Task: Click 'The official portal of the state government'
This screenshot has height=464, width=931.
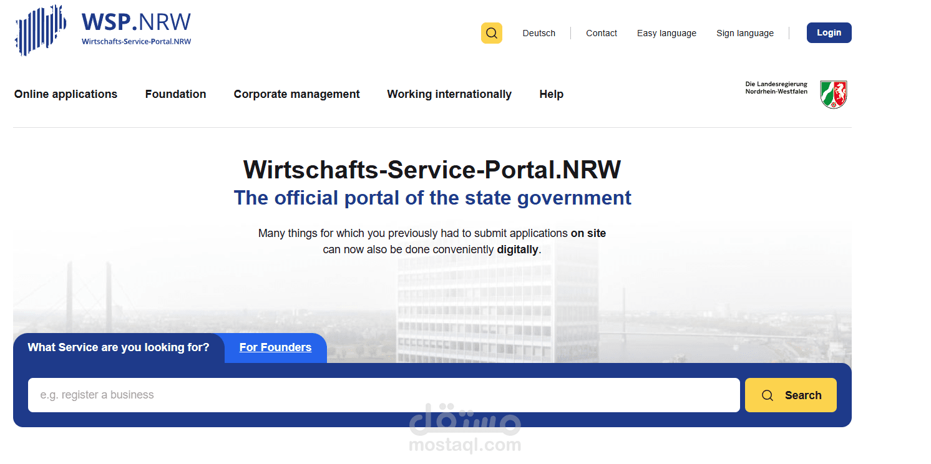Action: coord(432,198)
